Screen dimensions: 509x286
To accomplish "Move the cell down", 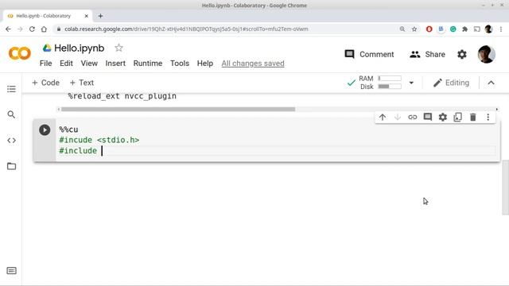I will [x=398, y=118].
